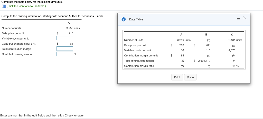The width and height of the screenshot is (263, 119).
Task: Click the blue info icon in Data Table
Action: (124, 19)
